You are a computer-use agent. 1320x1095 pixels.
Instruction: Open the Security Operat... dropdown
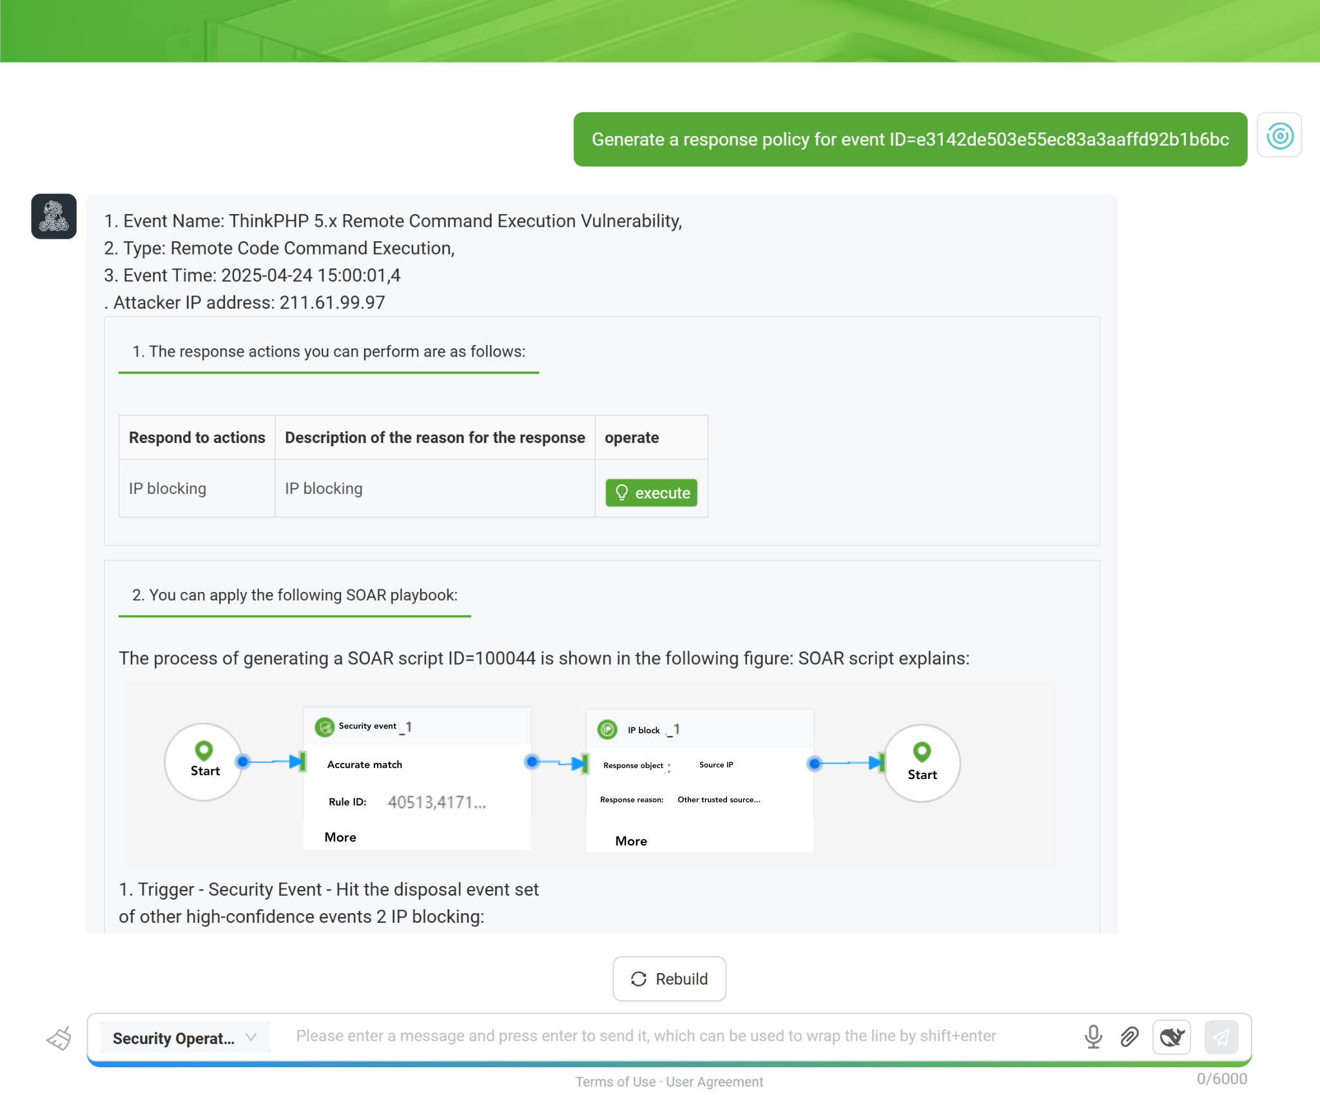coord(184,1038)
